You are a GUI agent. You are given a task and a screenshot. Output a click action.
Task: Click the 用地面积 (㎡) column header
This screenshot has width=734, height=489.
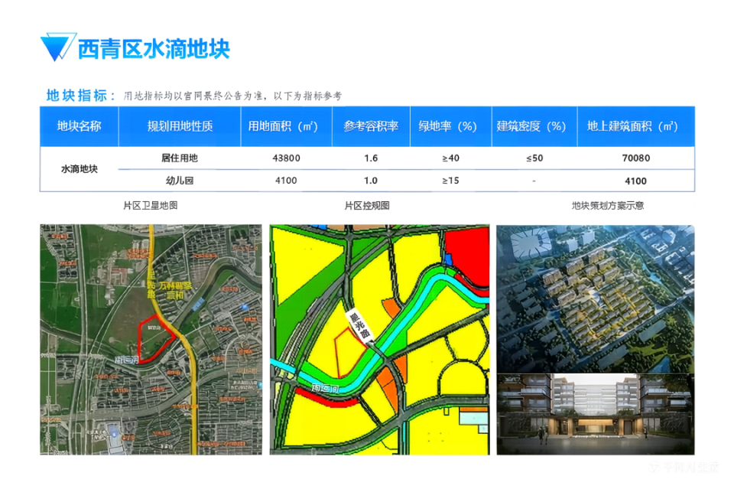pyautogui.click(x=287, y=126)
